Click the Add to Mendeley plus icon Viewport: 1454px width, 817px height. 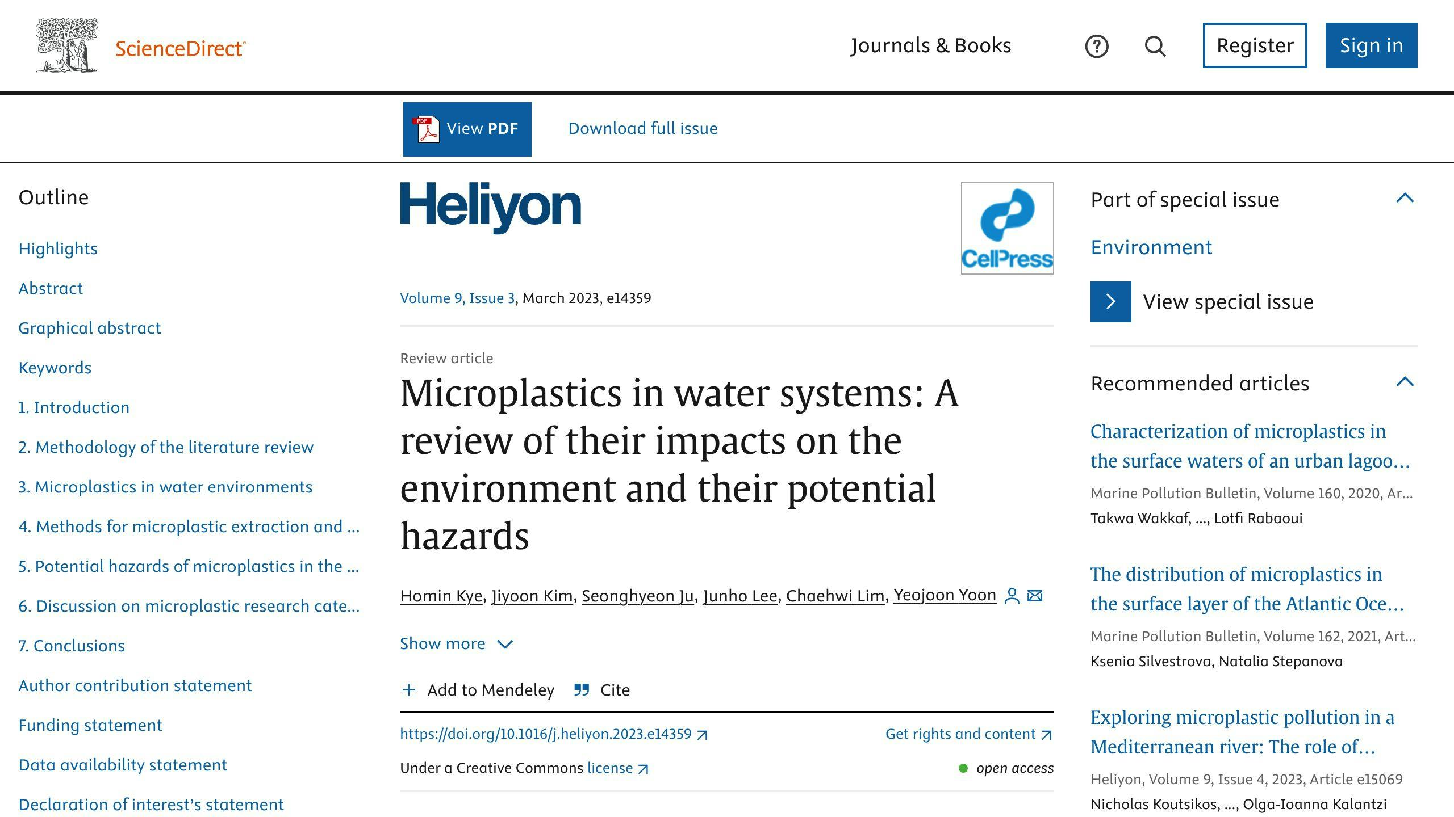[408, 690]
